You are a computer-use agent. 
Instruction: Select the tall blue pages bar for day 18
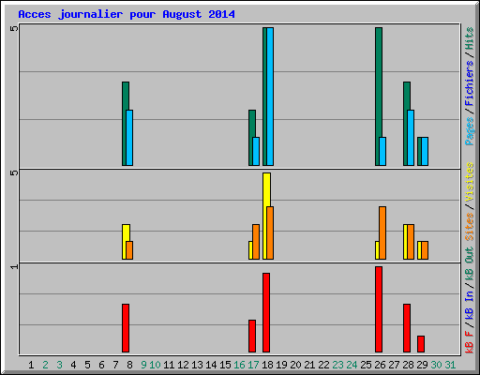coord(270,97)
